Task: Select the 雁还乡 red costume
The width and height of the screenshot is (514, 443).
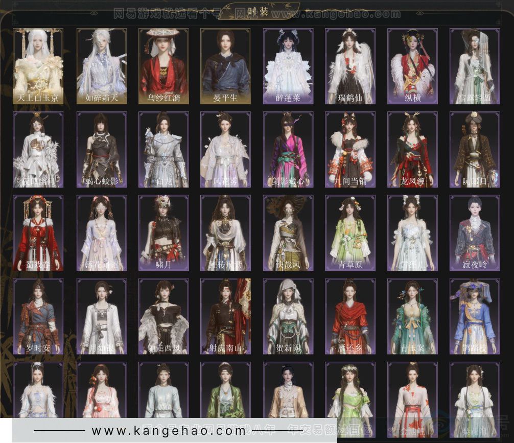Action: (350, 317)
